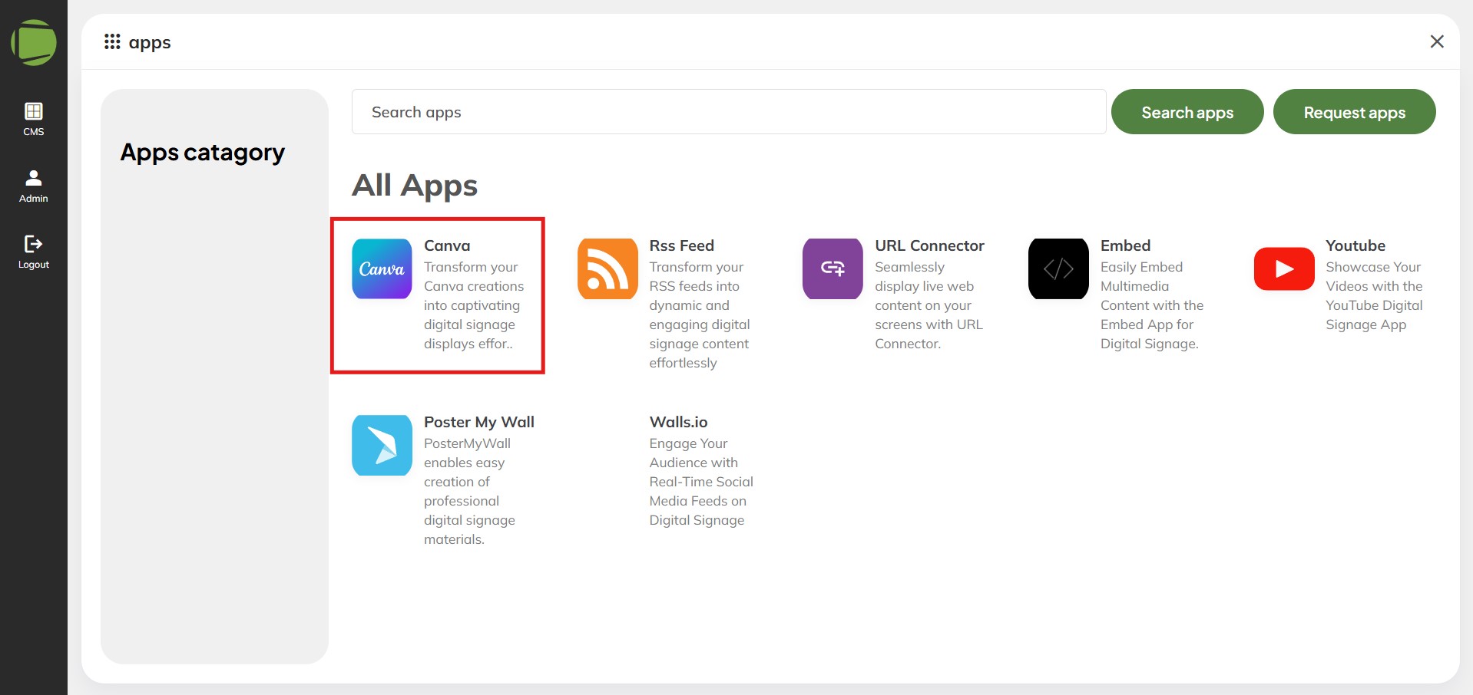1473x695 pixels.
Task: Click the Request apps button
Action: coord(1354,112)
